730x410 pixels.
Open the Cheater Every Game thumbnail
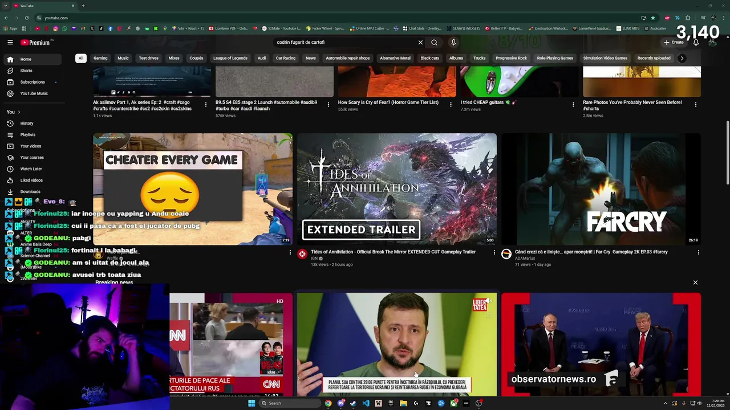pyautogui.click(x=193, y=189)
